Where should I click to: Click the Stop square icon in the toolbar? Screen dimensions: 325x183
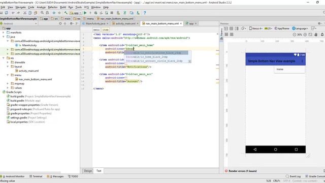pyautogui.click(x=112, y=13)
